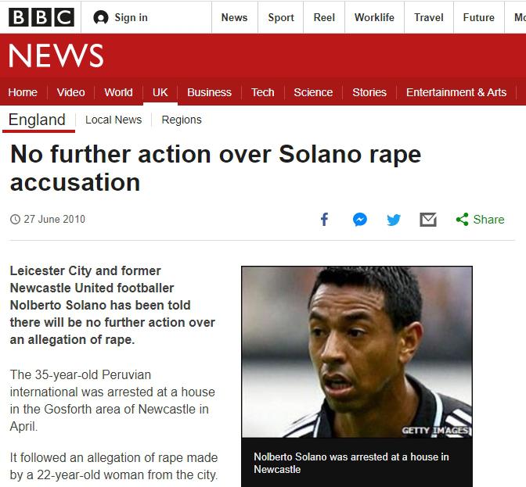526x487 pixels.
Task: Click the Sign in link
Action: pos(131,17)
